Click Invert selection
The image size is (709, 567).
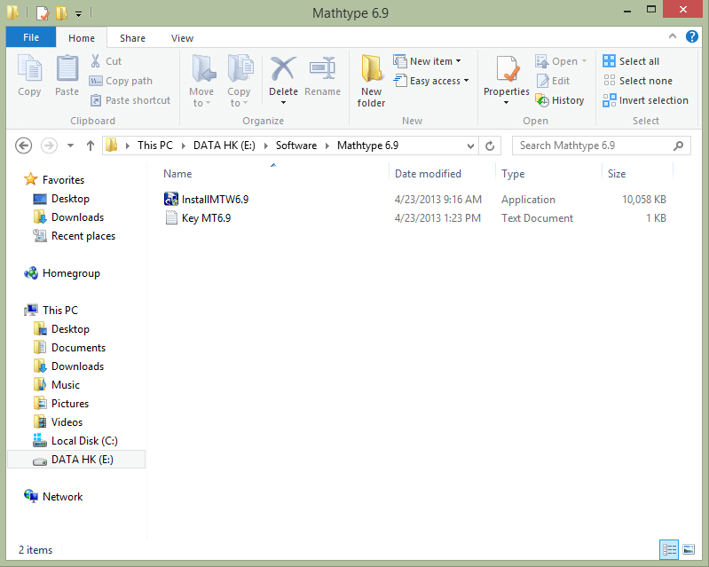pos(646,100)
